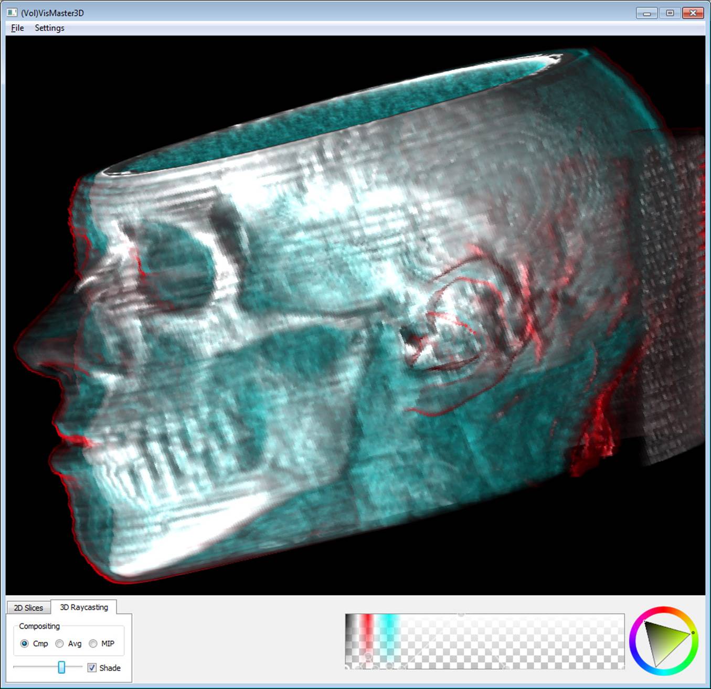This screenshot has width=711, height=689.
Task: Click the hue marker dot on color wheel ring
Action: (693, 632)
